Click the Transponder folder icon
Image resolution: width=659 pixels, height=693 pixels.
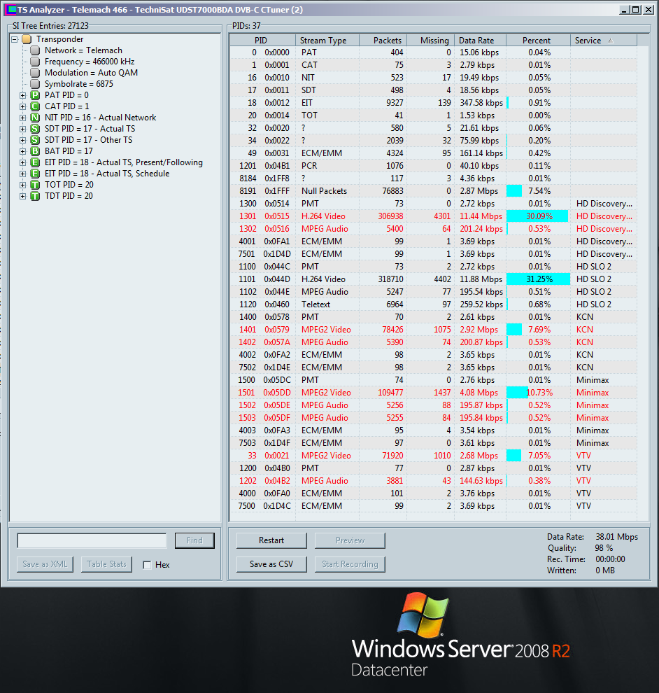(27, 39)
